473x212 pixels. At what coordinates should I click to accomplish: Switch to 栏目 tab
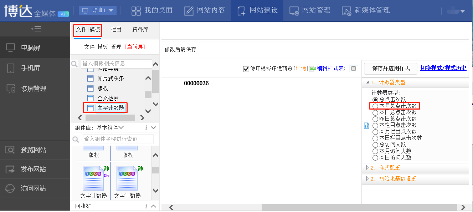tap(116, 29)
